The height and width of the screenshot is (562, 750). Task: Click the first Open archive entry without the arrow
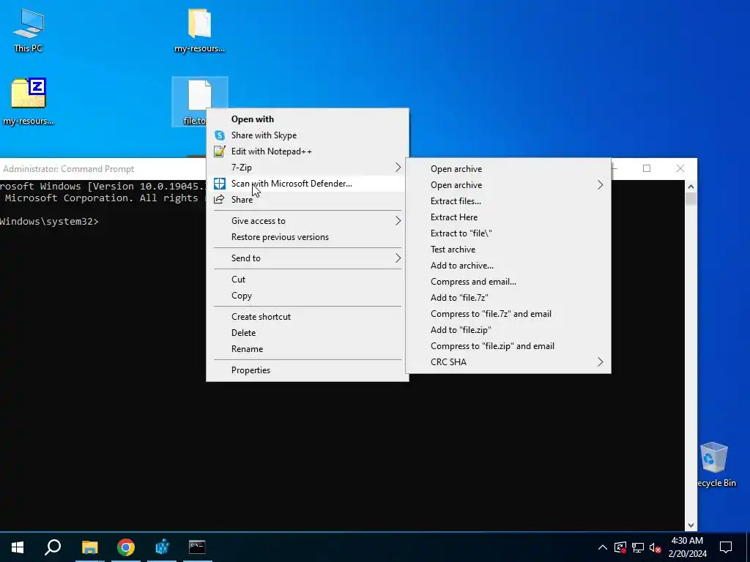point(508,169)
